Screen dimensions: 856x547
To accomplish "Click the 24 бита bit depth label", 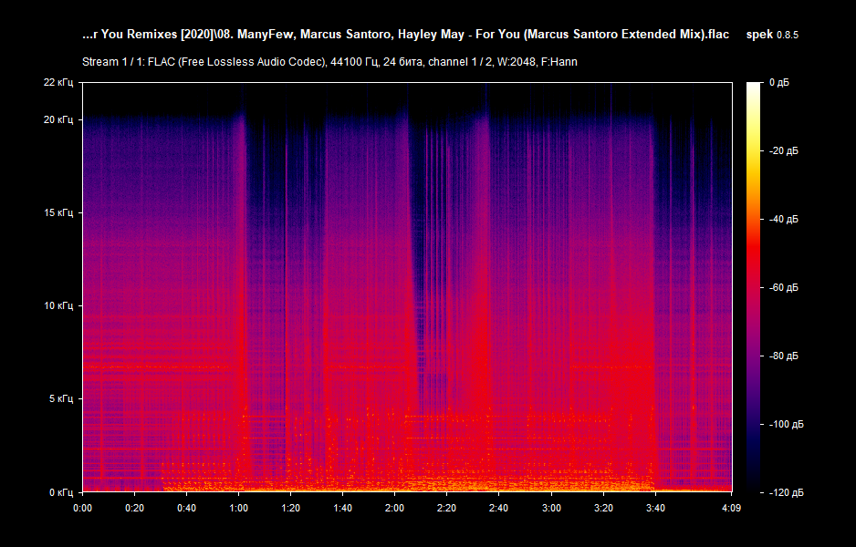I will click(403, 63).
